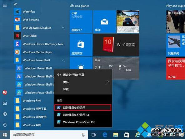The width and height of the screenshot is (185, 139).
Task: Open the 更多 context menu entry
Action: pyautogui.click(x=83, y=82)
